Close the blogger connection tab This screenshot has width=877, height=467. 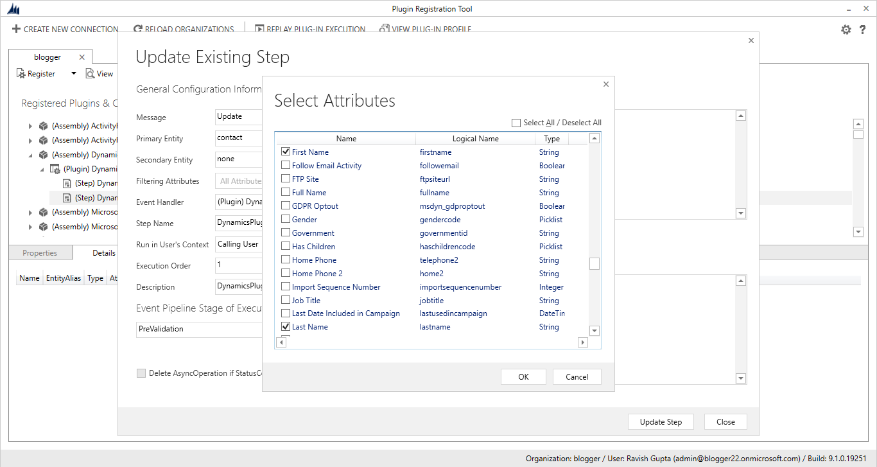point(82,57)
